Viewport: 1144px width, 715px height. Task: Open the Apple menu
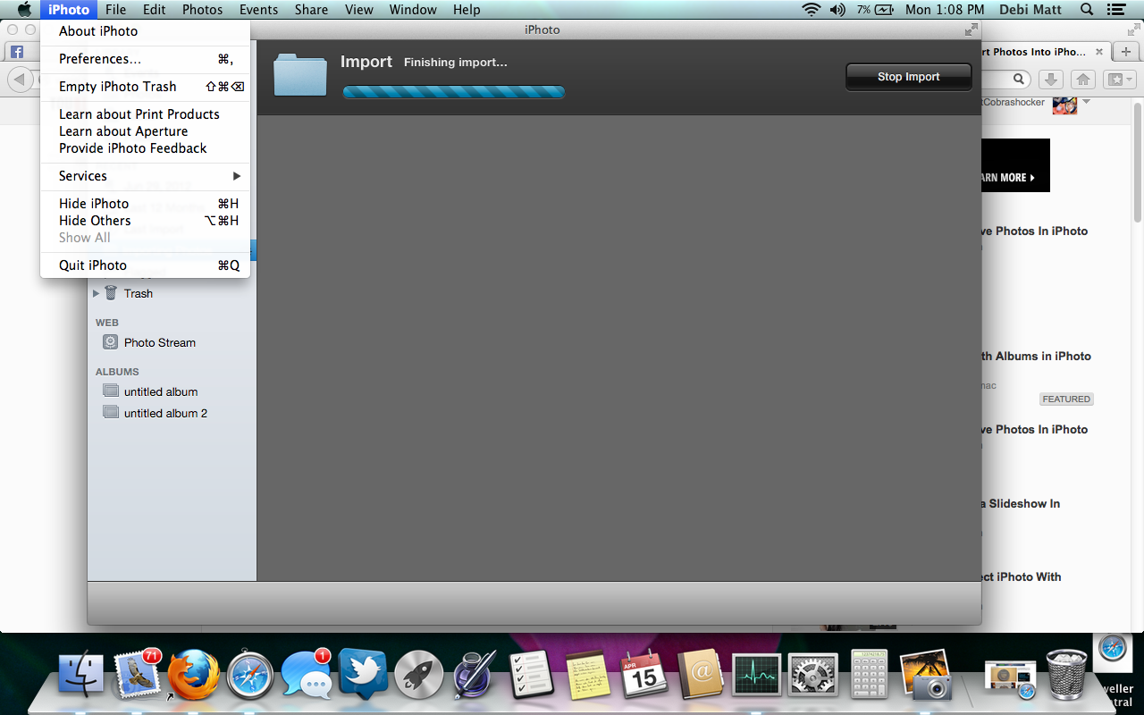tap(24, 10)
